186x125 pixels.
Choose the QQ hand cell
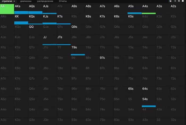coord(35,30)
